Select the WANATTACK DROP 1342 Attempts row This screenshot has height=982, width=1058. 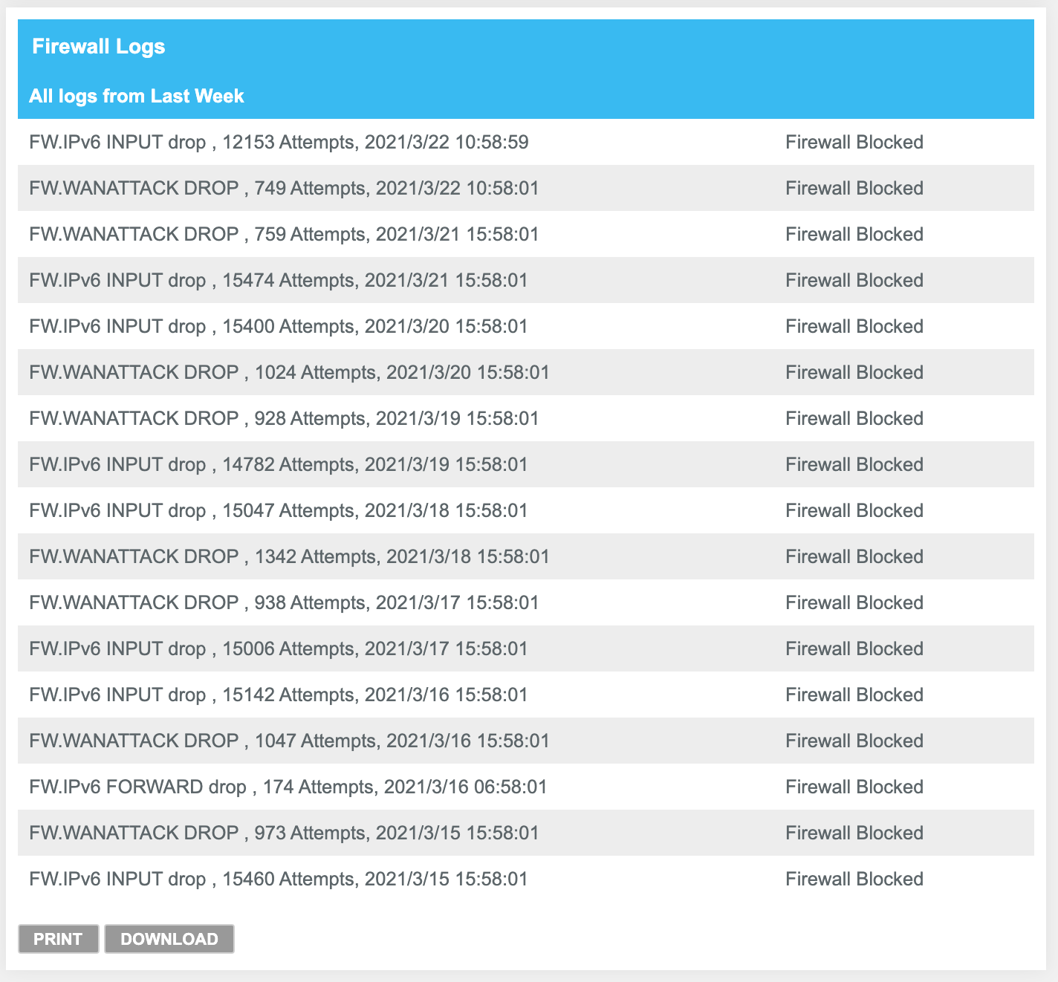point(289,556)
